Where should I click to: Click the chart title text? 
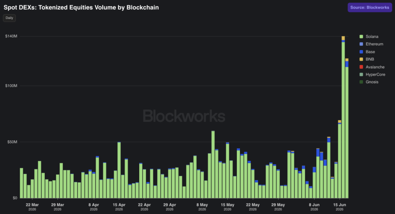[x=81, y=8]
